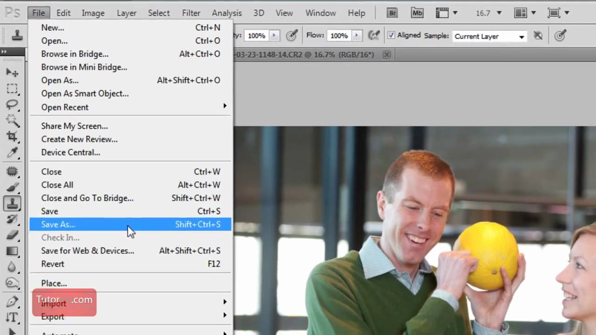This screenshot has width=596, height=335.
Task: Open the Edit menu
Action: coord(63,13)
